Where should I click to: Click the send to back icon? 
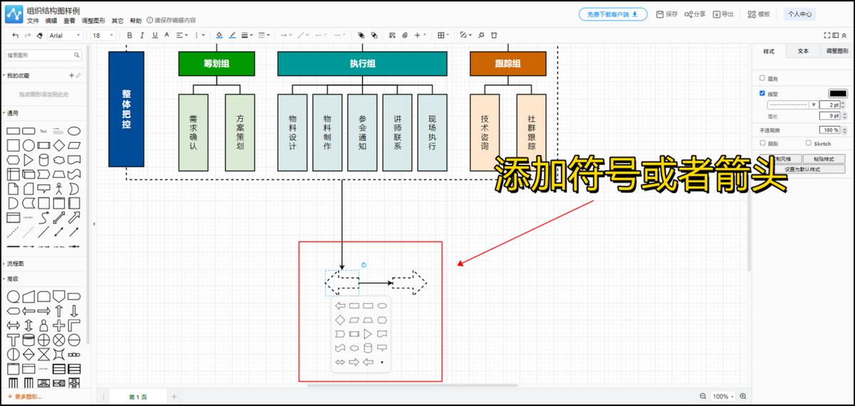[x=374, y=35]
